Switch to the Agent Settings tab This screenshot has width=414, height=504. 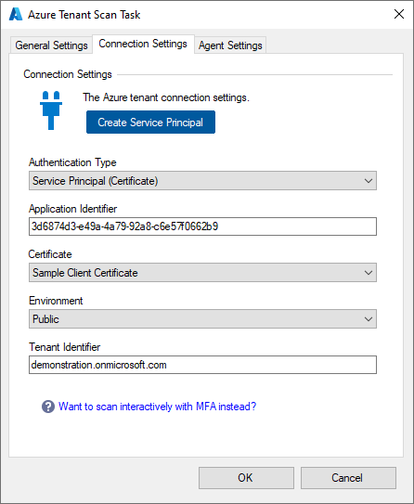pos(230,45)
